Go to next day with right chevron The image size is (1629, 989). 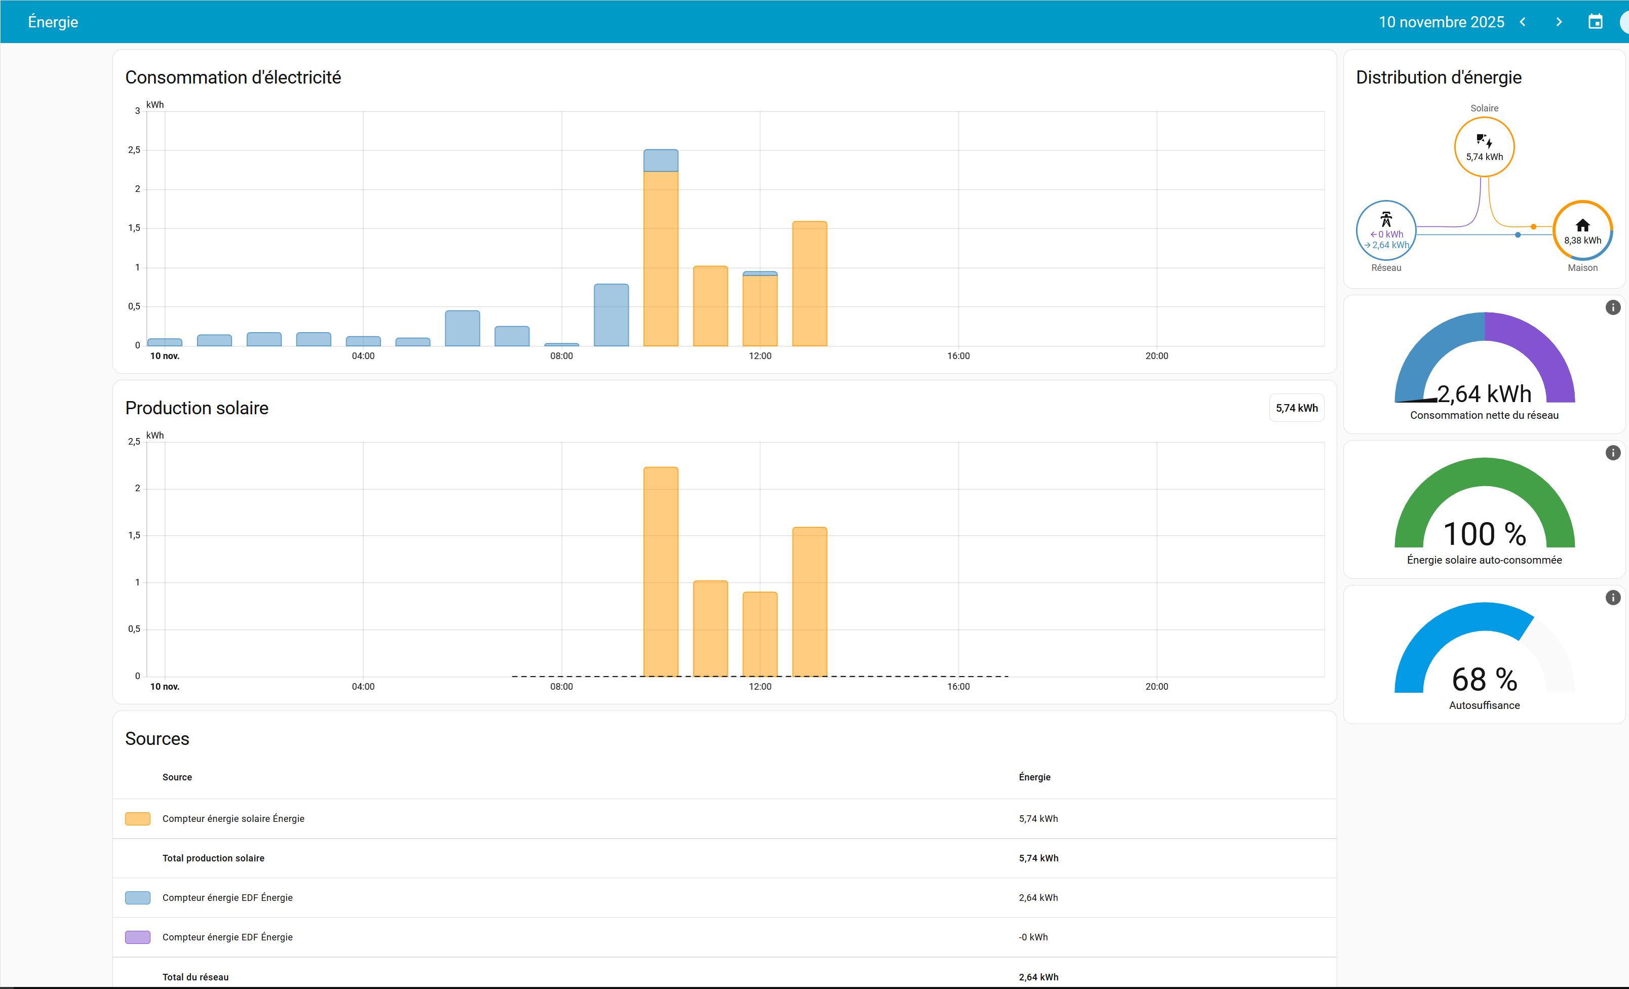[x=1559, y=22]
